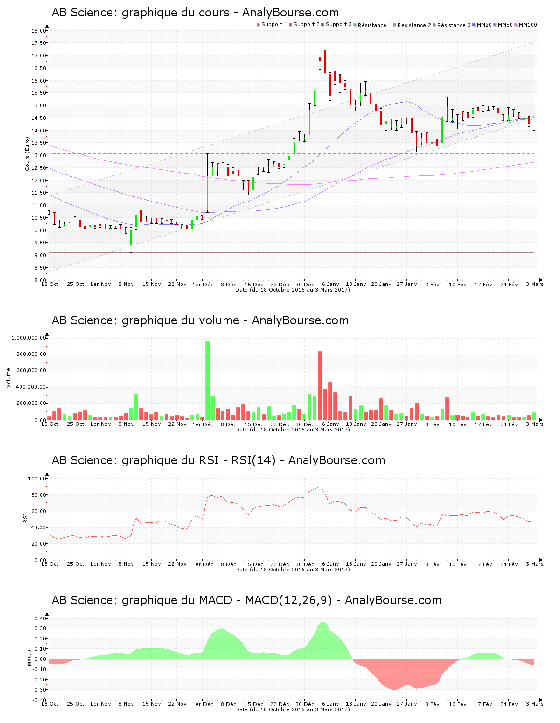Image resolution: width=560 pixels, height=723 pixels.
Task: Click the 'graphique du MACD - MACD(12,26,9)' title
Action: point(246,600)
